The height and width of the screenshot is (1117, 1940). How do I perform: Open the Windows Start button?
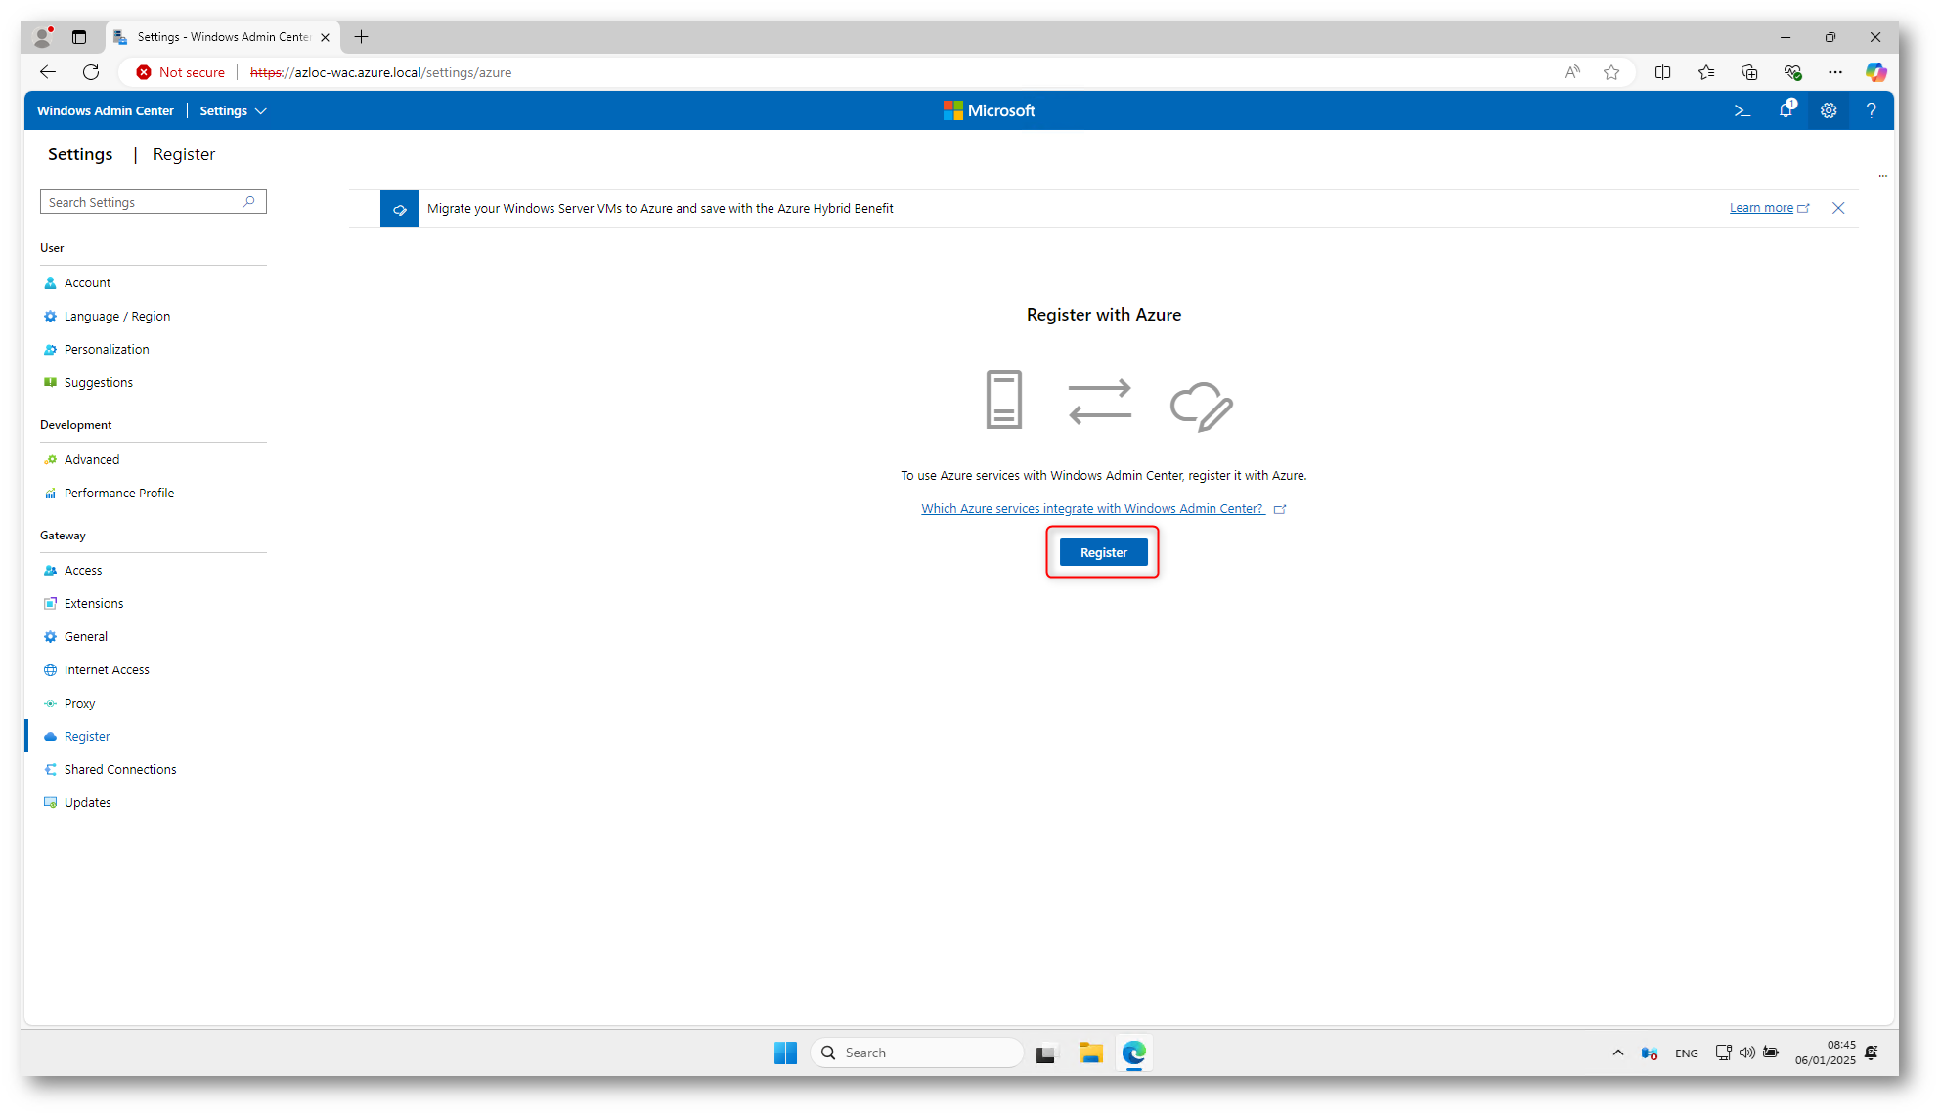pos(785,1053)
